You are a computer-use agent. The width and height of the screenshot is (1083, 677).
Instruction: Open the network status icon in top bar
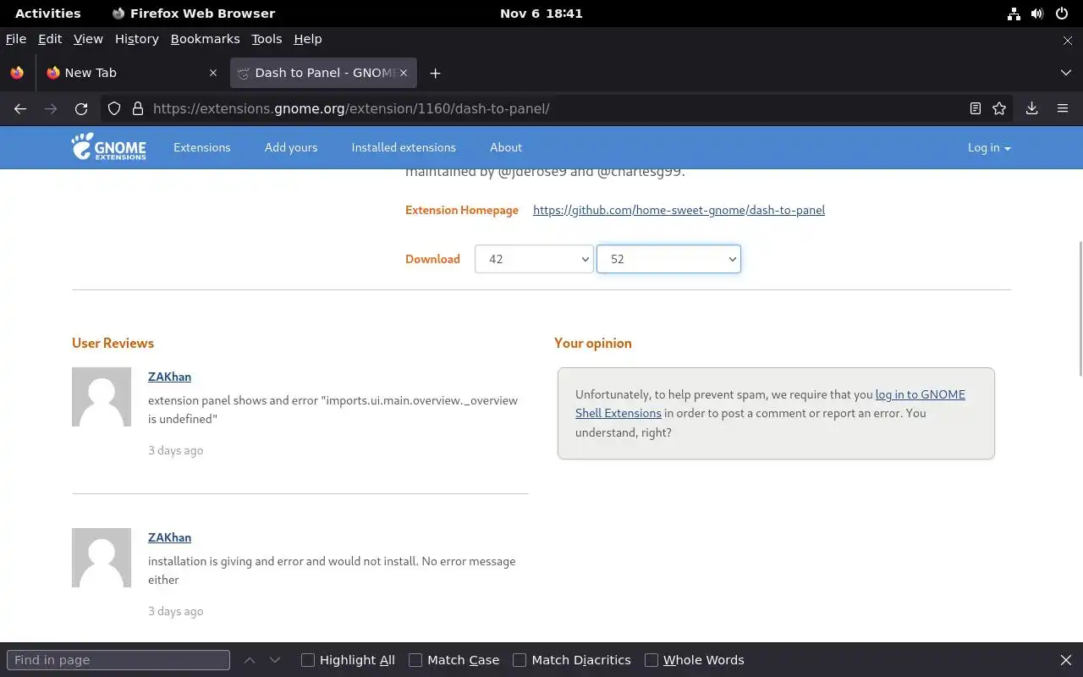[1014, 14]
